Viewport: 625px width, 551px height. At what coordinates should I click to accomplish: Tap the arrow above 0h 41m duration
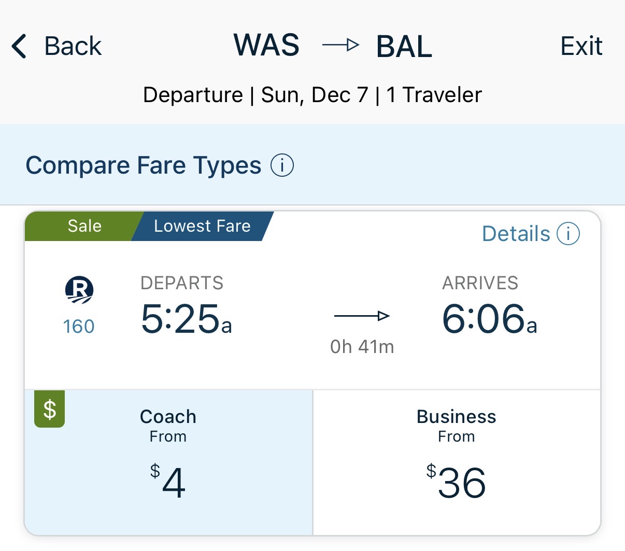point(362,316)
